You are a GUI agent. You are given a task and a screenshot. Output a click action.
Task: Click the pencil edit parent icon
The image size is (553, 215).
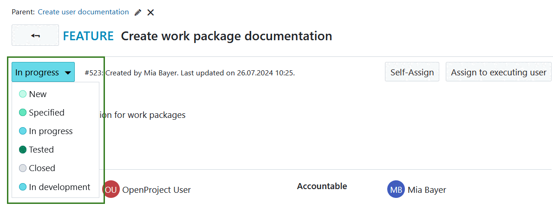pos(137,12)
